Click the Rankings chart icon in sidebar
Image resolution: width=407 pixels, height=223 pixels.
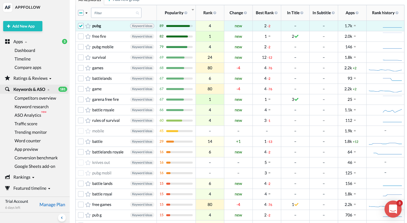coord(7,177)
